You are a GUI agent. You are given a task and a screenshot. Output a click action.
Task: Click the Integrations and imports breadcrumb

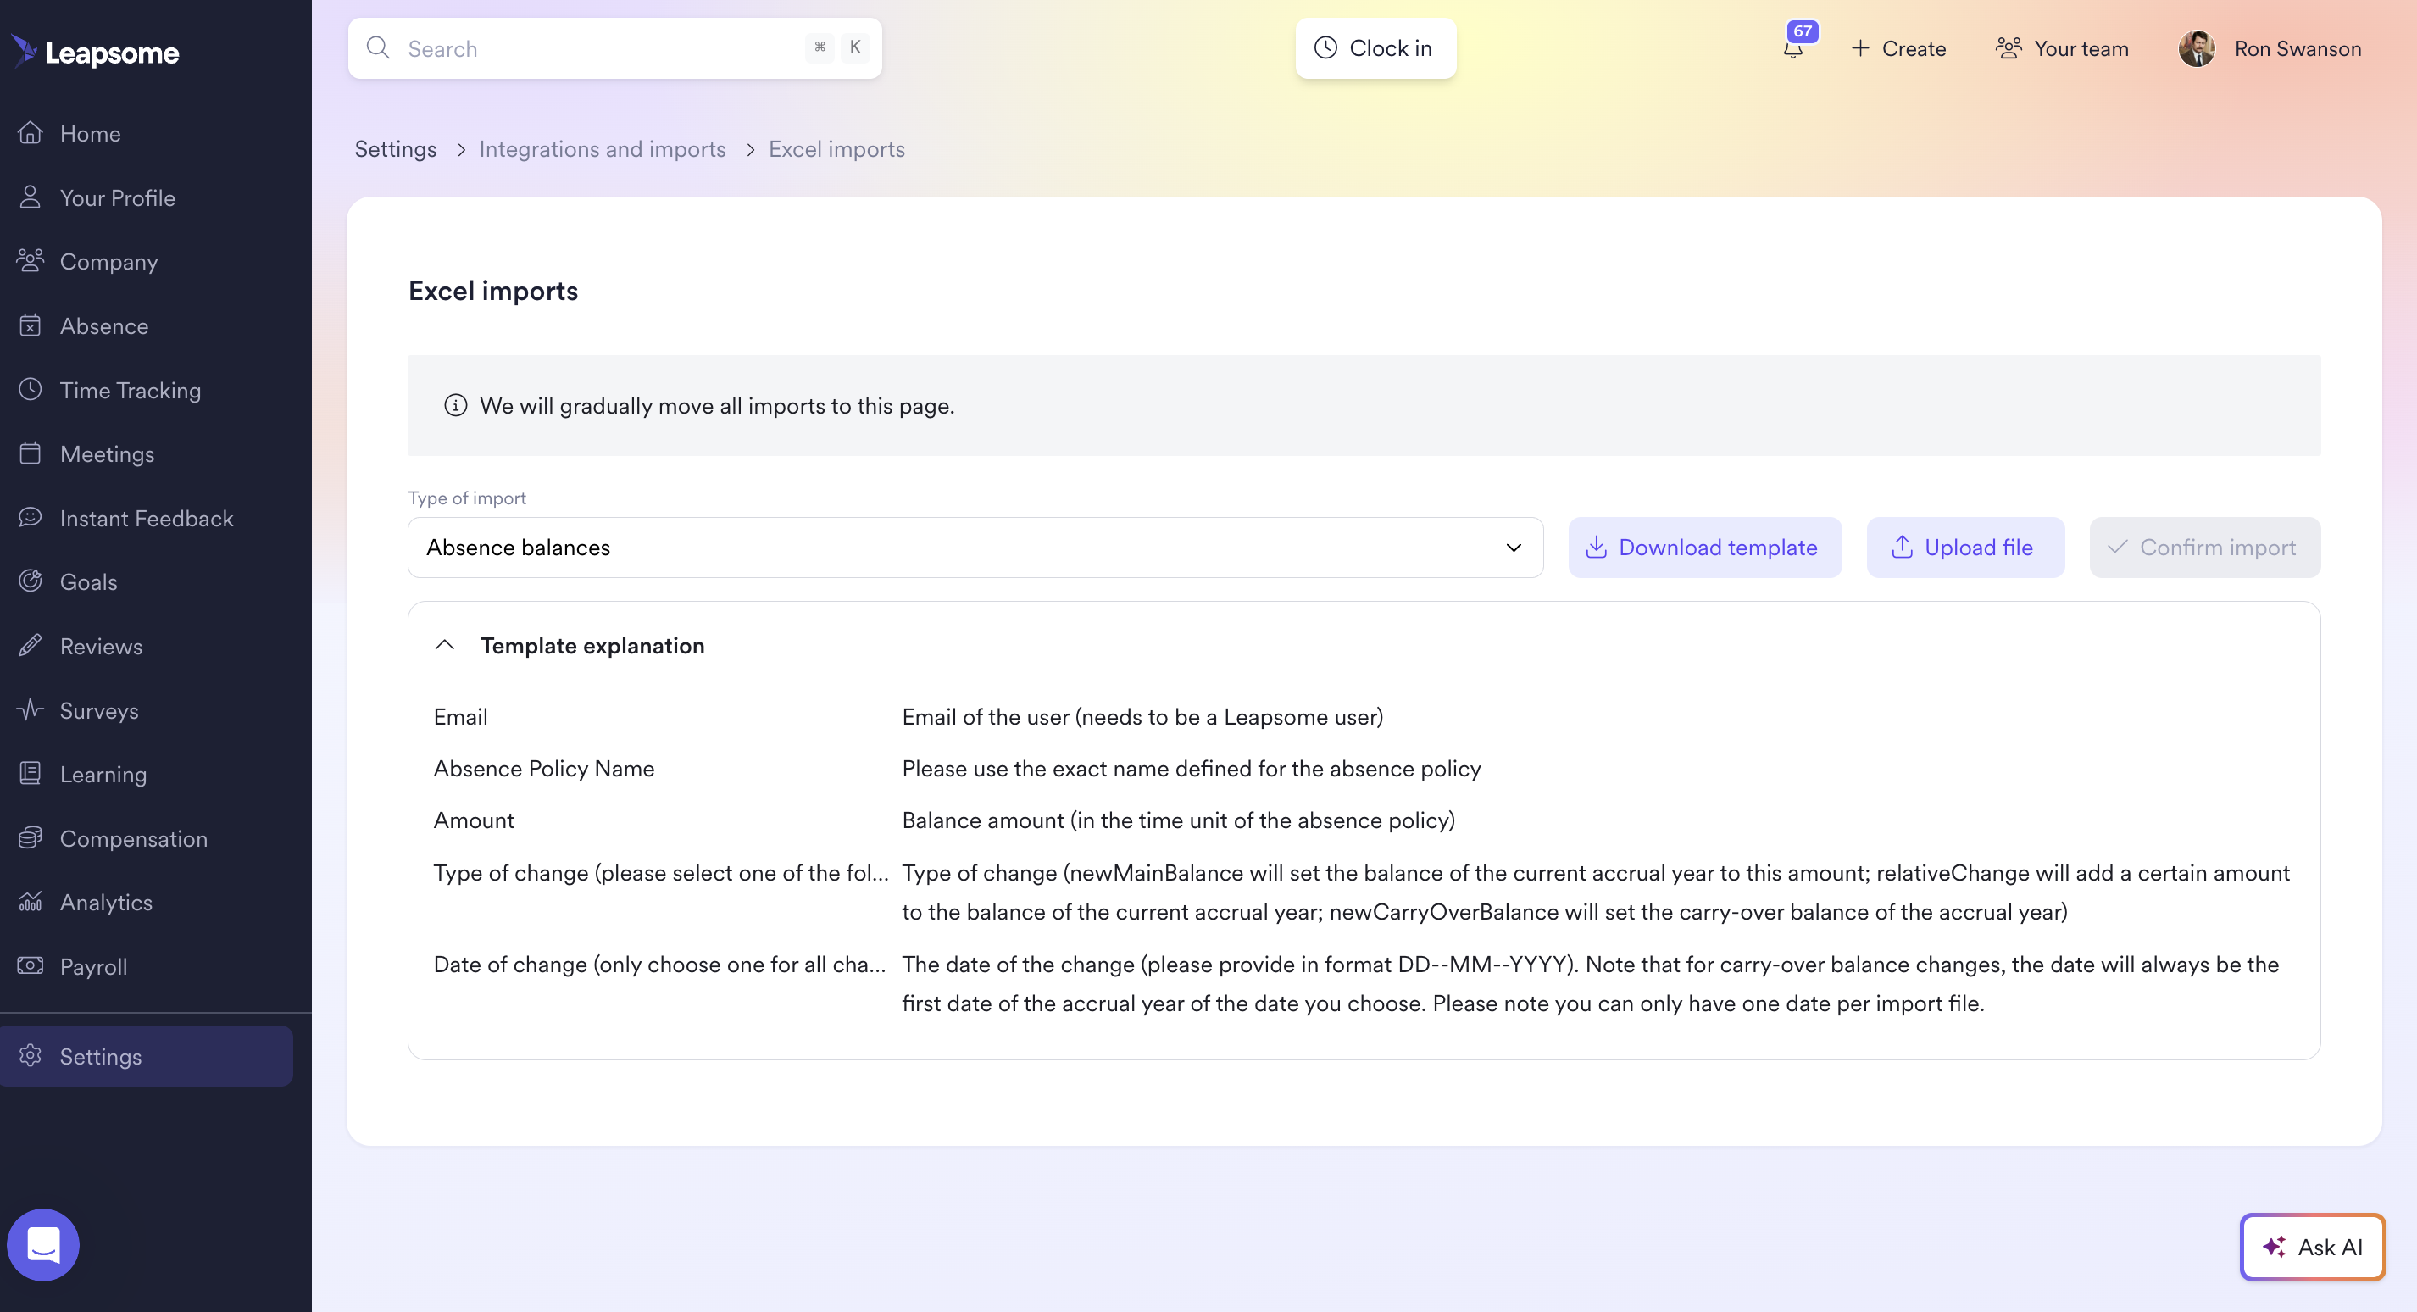pos(603,148)
